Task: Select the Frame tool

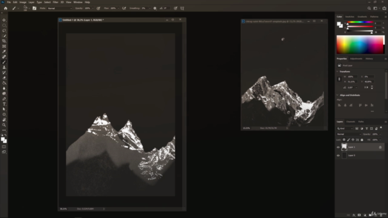Action: (x=4, y=46)
